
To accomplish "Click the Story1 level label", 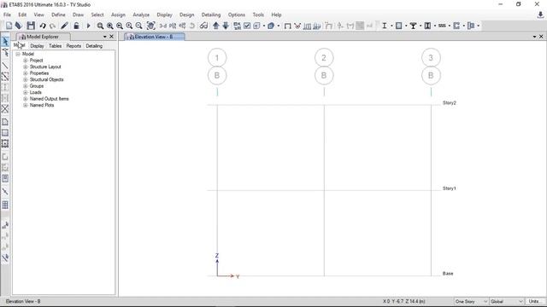I will 450,188.
